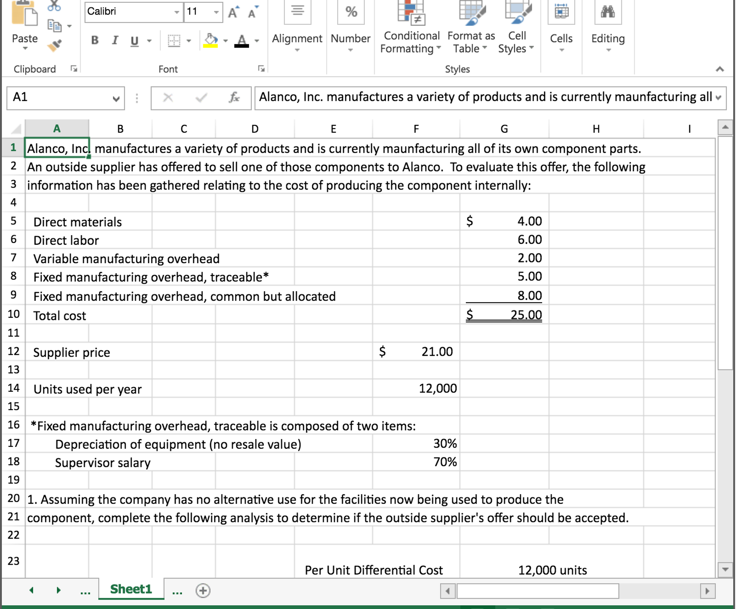Select column D header
This screenshot has height=609, width=736.
255,128
